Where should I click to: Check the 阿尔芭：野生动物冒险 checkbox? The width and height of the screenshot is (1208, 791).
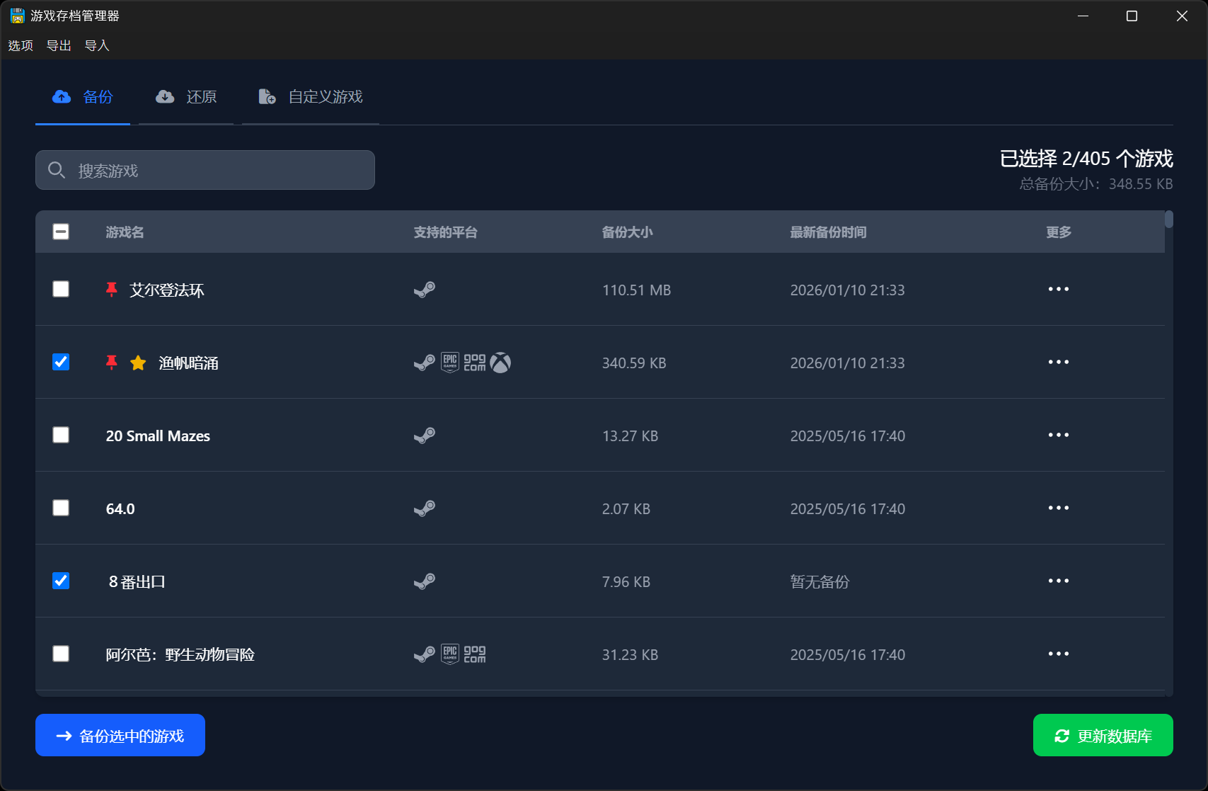click(x=61, y=654)
